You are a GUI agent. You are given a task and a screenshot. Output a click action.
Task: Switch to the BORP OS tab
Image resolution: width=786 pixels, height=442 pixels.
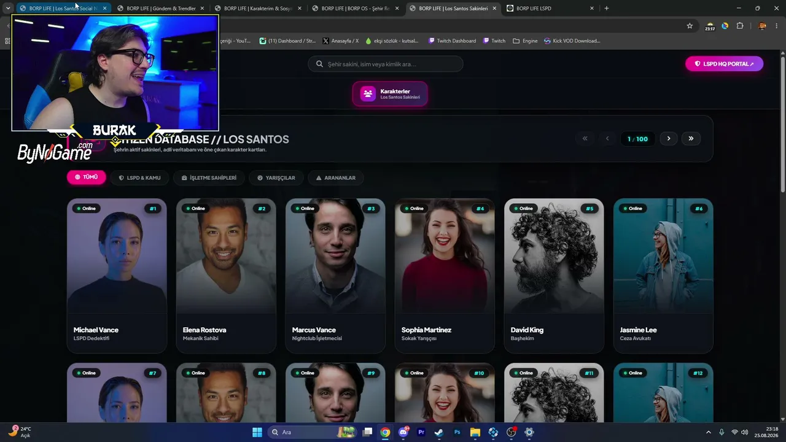point(355,9)
